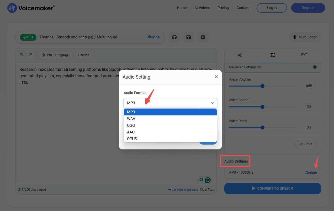Open AI Voices page
Viewport: 334px width, 211px height.
[x=202, y=8]
